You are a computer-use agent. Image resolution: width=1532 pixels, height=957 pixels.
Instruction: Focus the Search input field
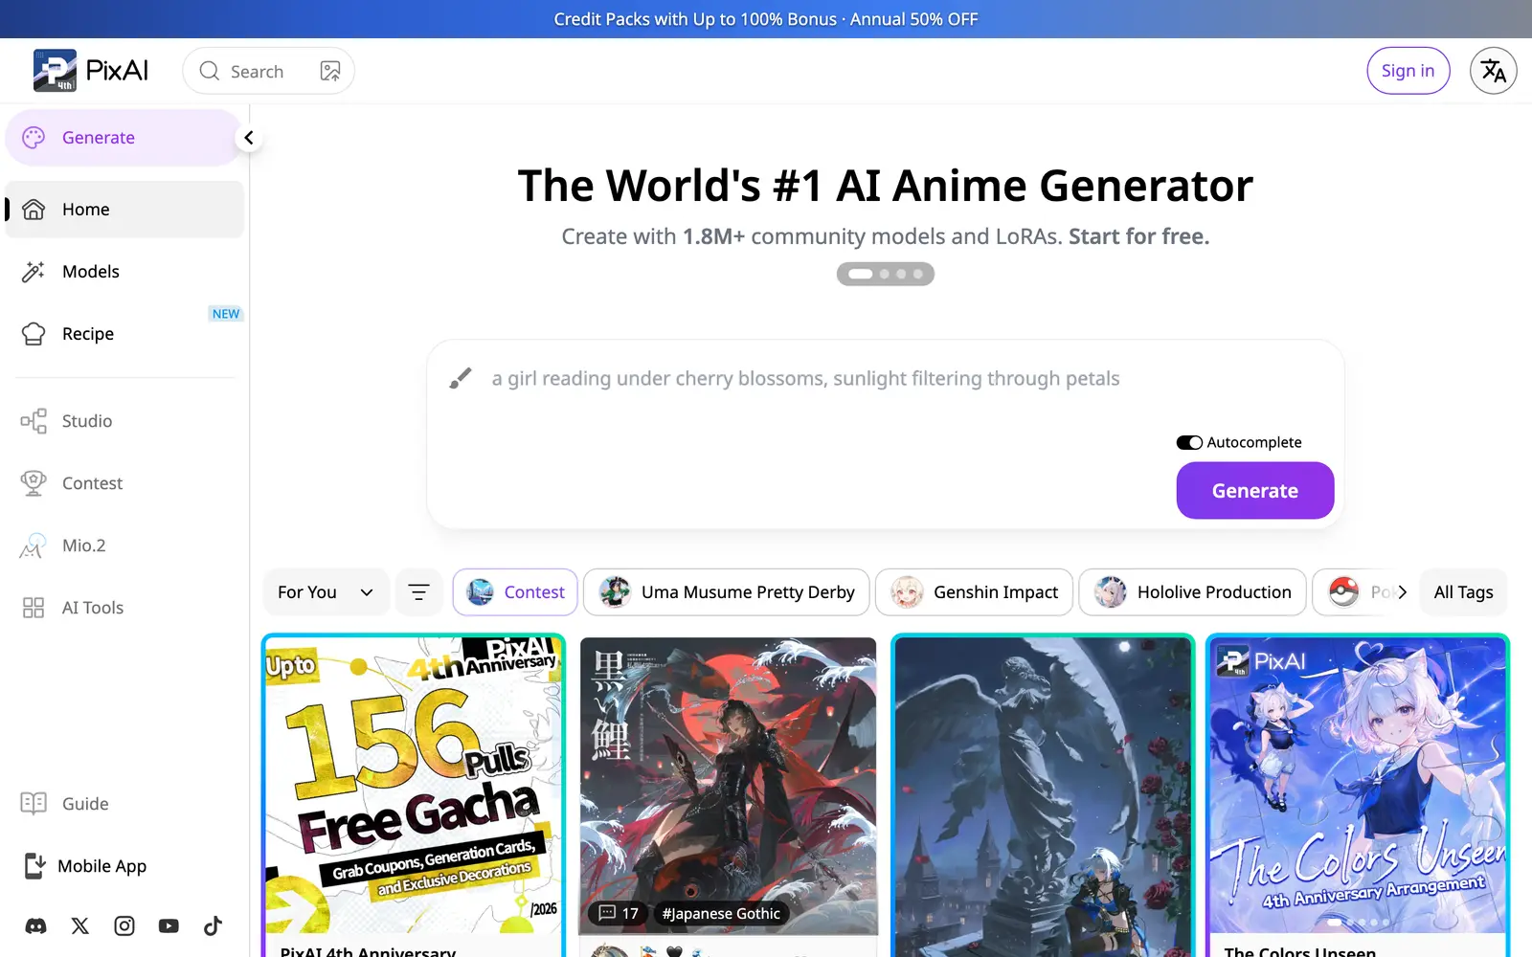coord(269,71)
